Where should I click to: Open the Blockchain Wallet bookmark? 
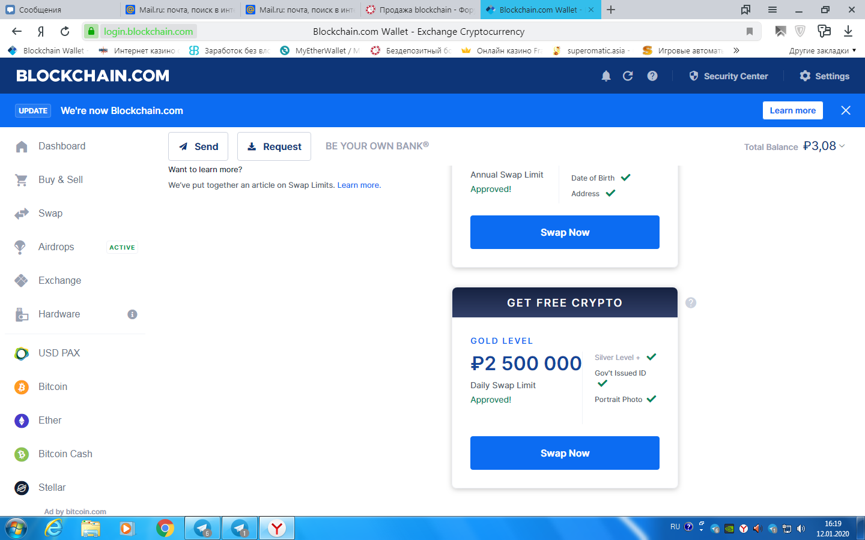[47, 50]
